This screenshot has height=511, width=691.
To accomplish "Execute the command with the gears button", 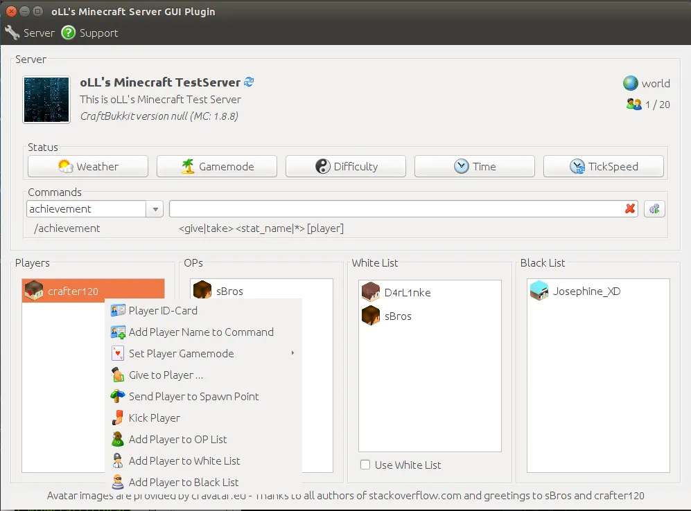I will [654, 209].
